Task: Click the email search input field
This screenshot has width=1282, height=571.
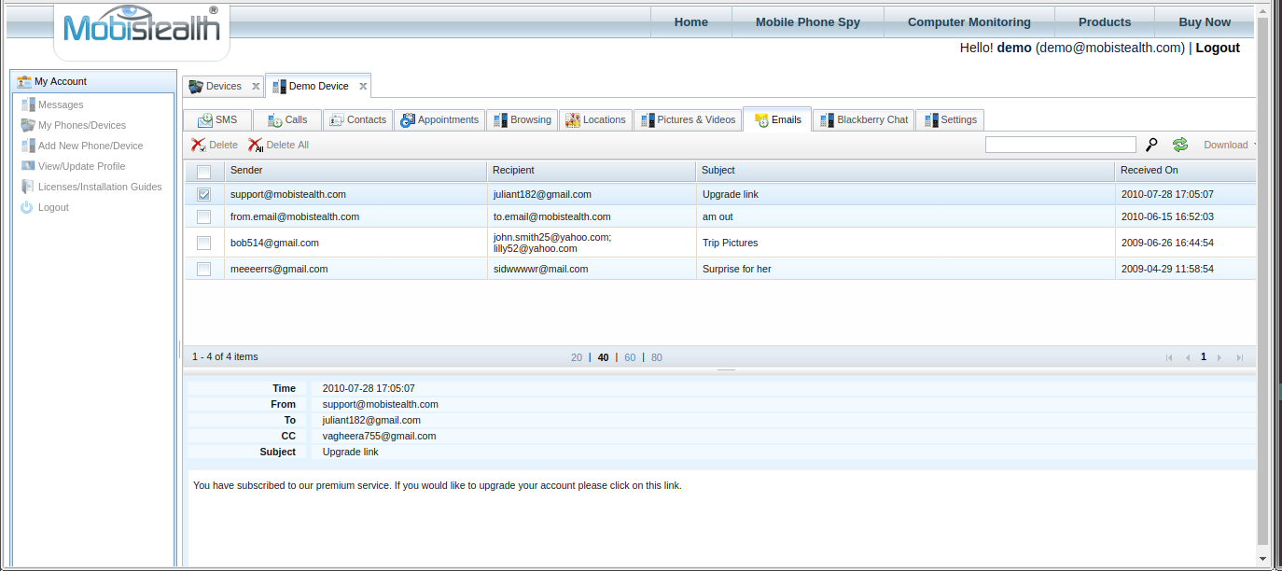Action: (1061, 145)
